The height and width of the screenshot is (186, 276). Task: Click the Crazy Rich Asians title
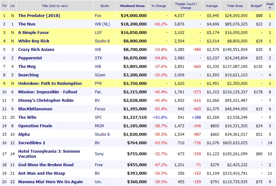tap(36, 50)
